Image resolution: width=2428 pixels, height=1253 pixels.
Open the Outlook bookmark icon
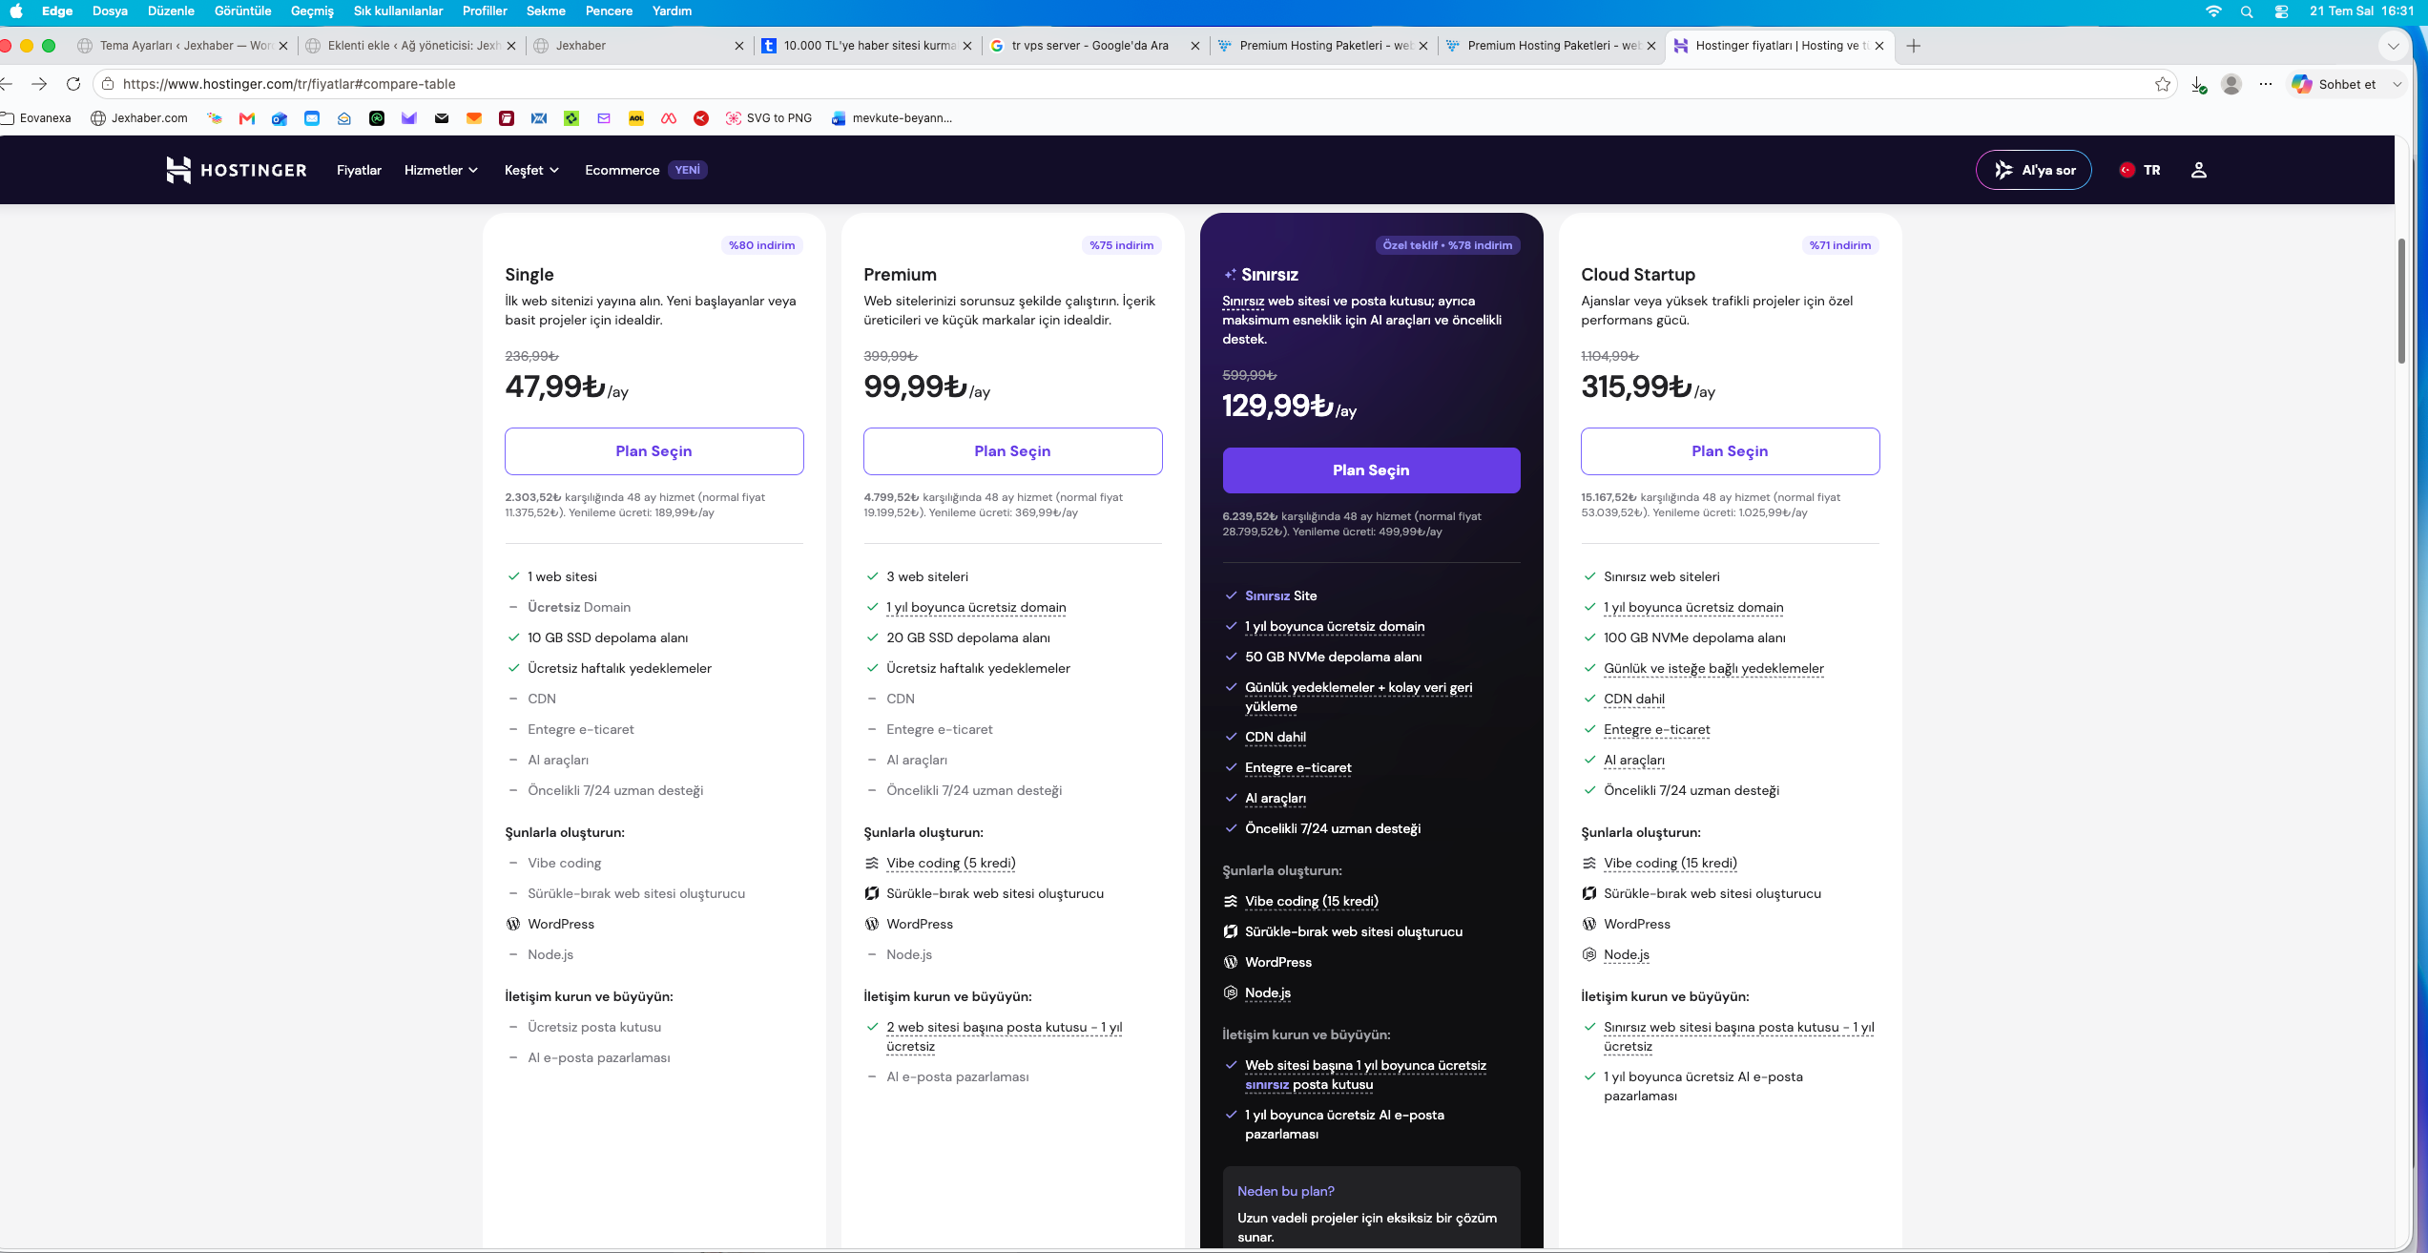click(x=280, y=118)
